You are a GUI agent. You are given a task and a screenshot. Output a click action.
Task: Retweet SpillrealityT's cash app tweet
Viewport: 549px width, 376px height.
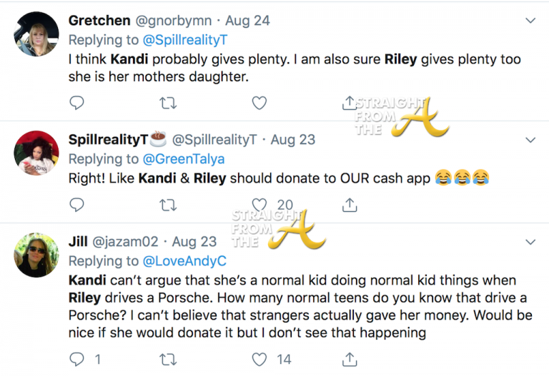point(169,205)
